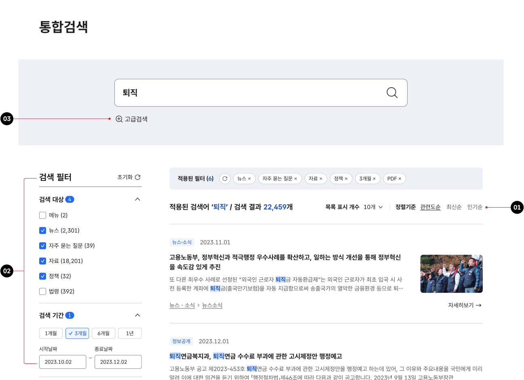Collapse the 검색 기간 section

137,315
